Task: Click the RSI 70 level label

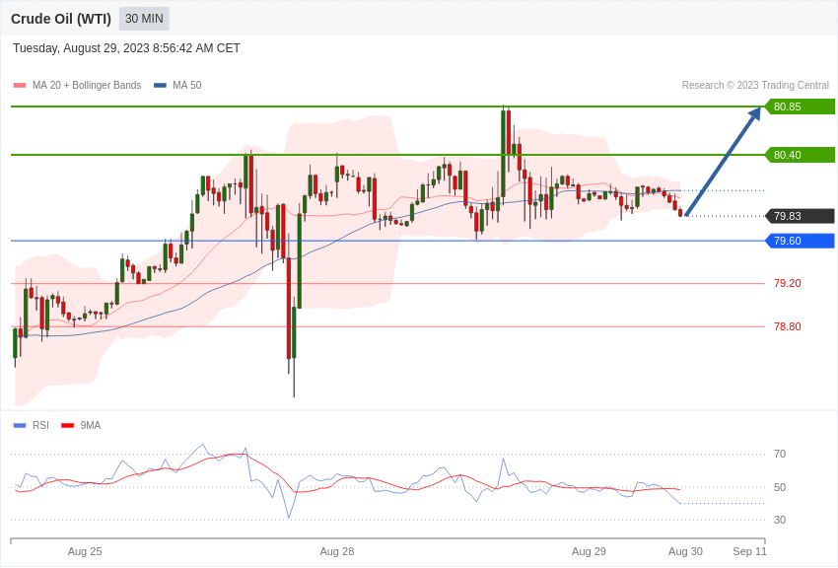Action: coord(780,455)
